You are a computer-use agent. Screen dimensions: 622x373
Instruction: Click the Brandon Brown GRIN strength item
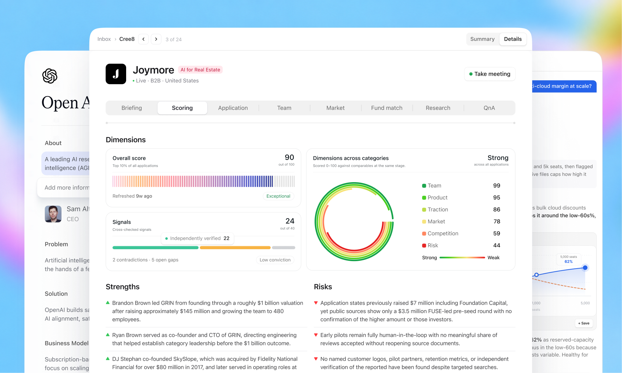coord(206,311)
